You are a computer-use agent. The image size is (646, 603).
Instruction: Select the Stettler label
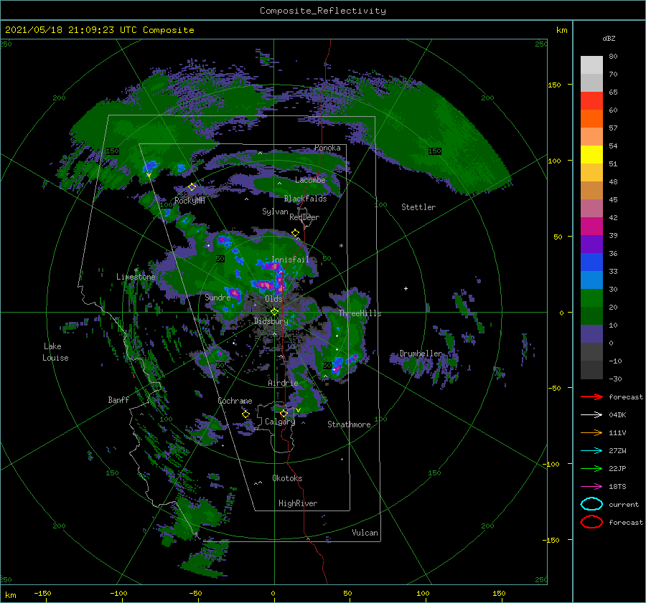coord(418,207)
